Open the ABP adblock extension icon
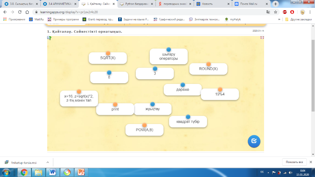315x177 pixels. click(x=285, y=12)
